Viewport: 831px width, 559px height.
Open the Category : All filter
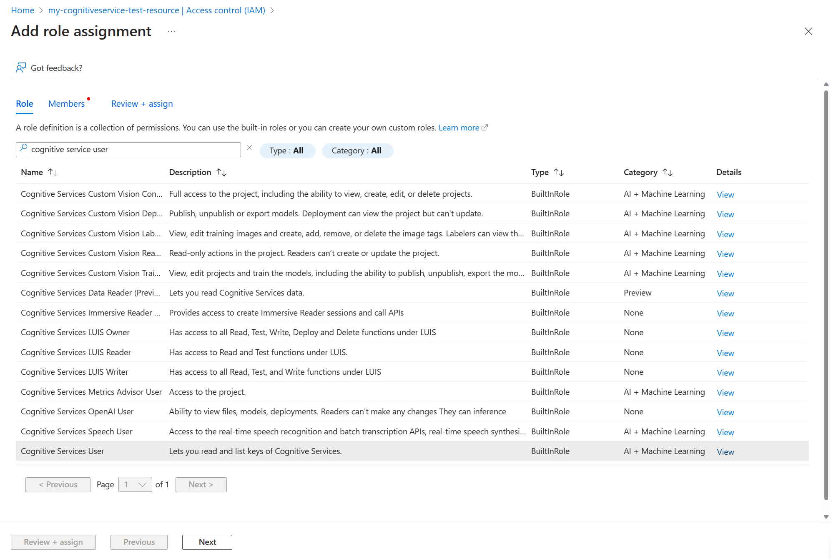[357, 151]
